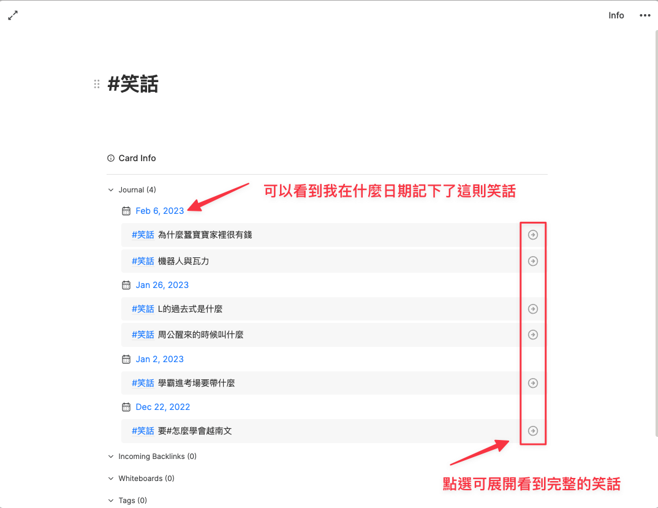This screenshot has height=508, width=658.
Task: Collapse the Journal (4) section
Action: [111, 190]
